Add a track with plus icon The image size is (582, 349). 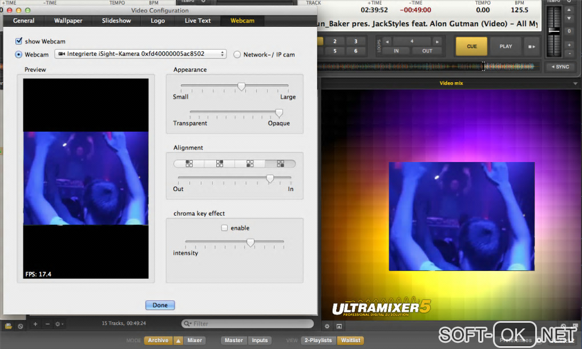click(x=35, y=324)
